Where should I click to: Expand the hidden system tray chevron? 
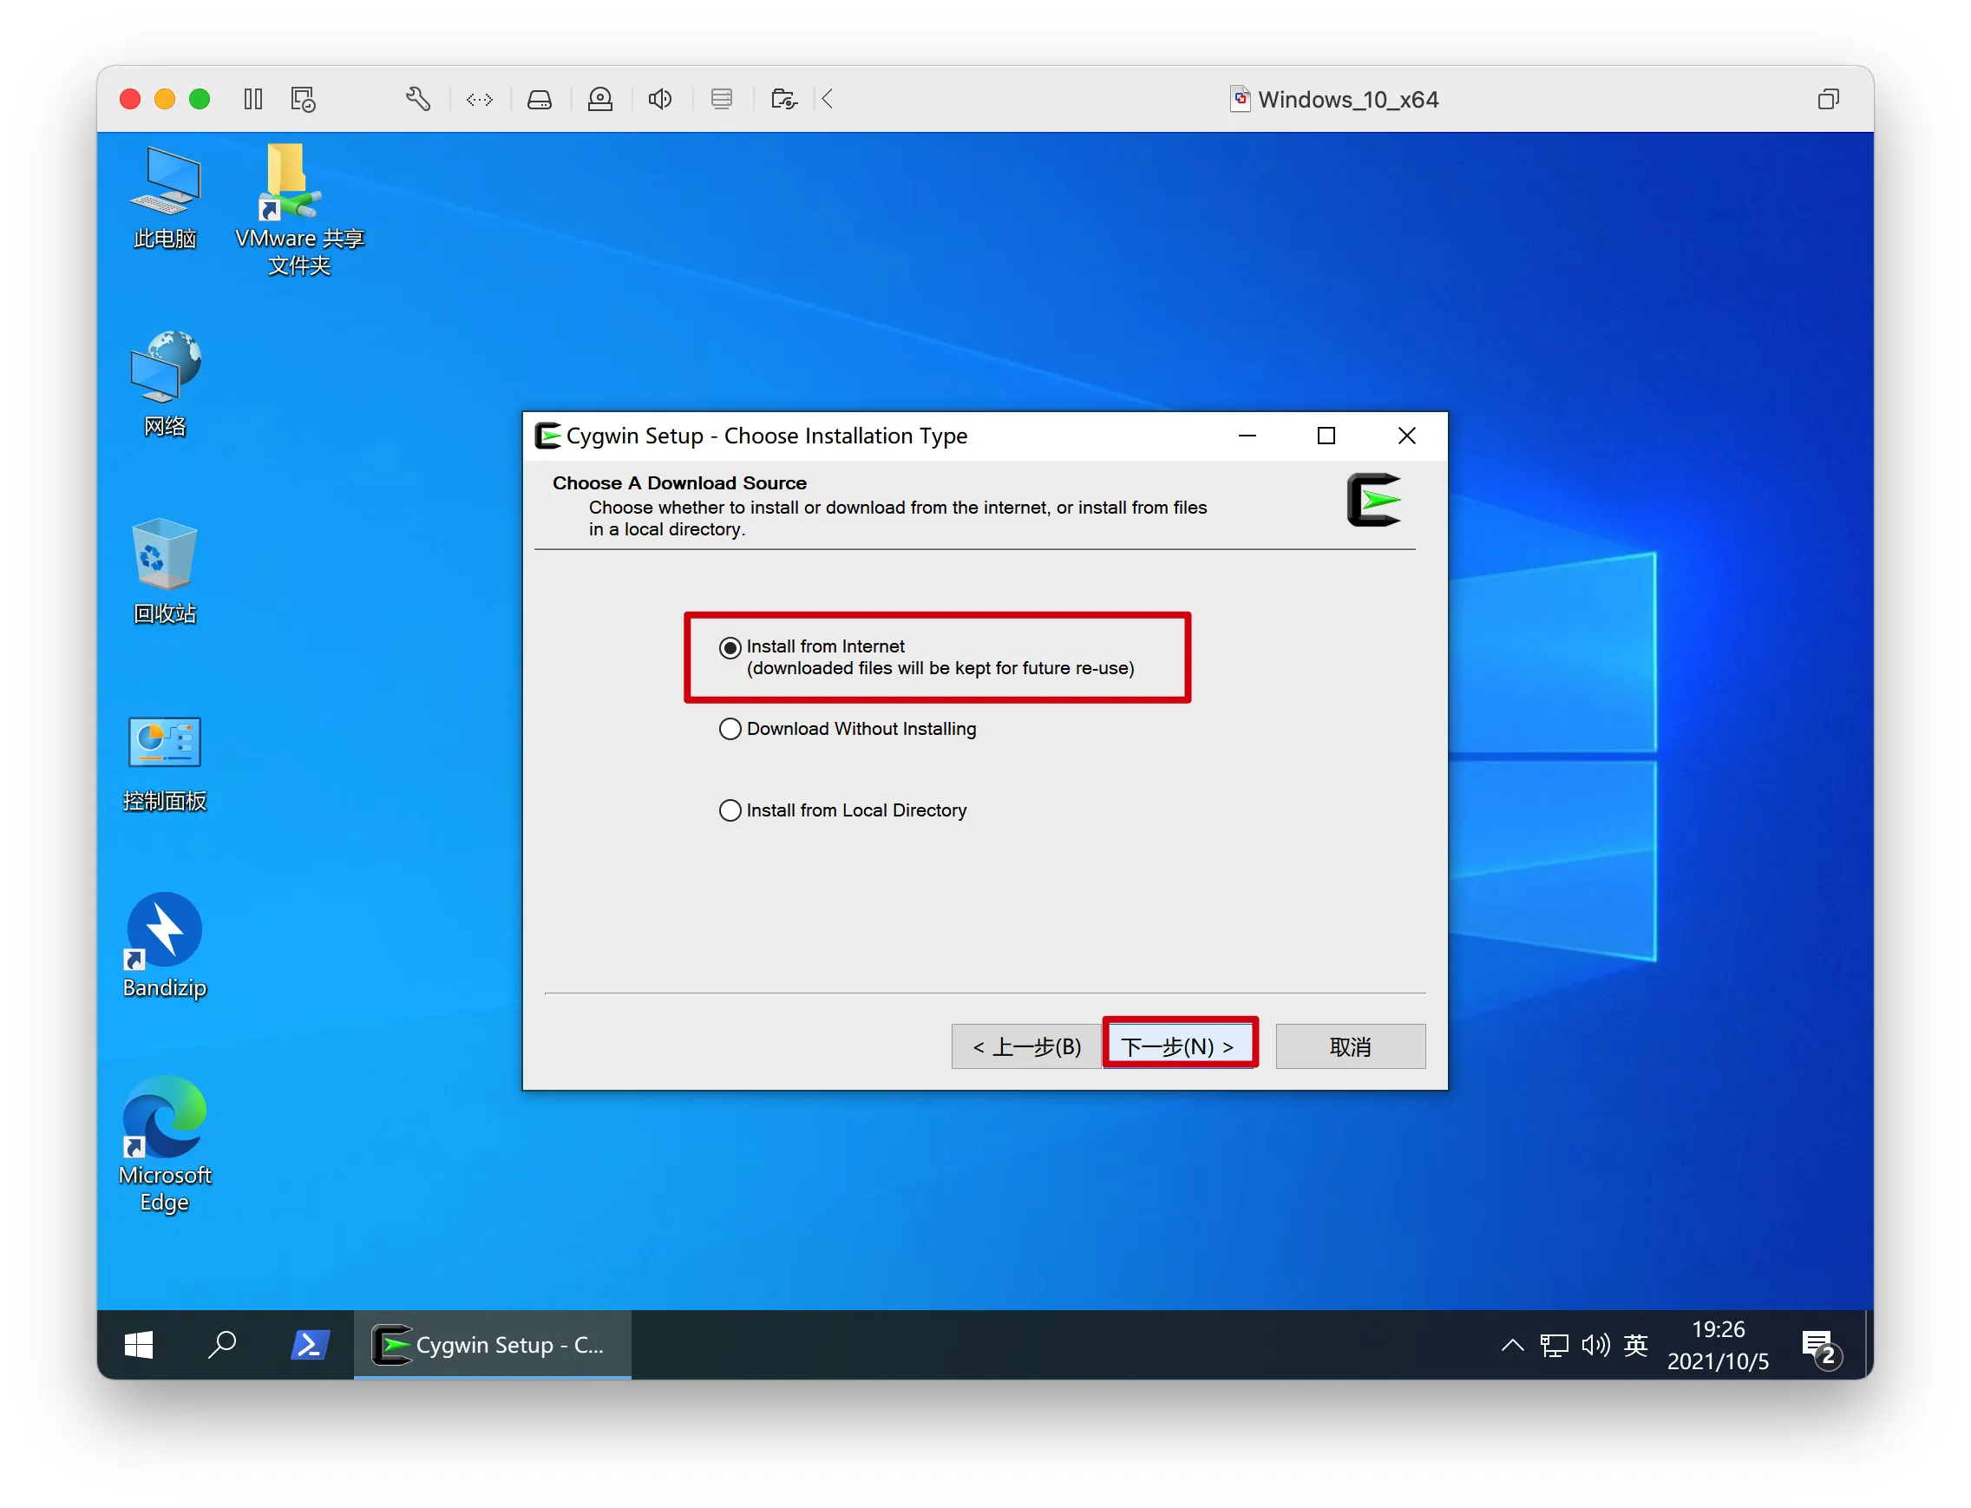pyautogui.click(x=1512, y=1345)
